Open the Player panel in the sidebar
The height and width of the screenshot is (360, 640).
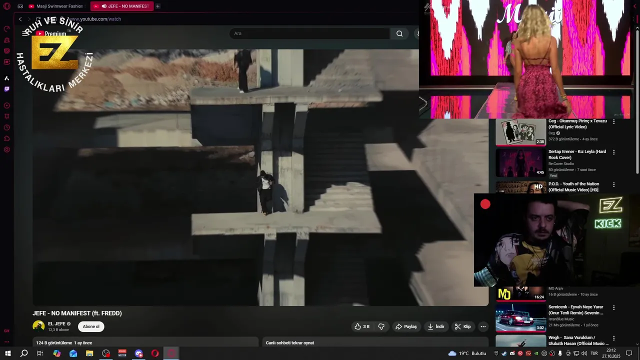click(x=7, y=105)
